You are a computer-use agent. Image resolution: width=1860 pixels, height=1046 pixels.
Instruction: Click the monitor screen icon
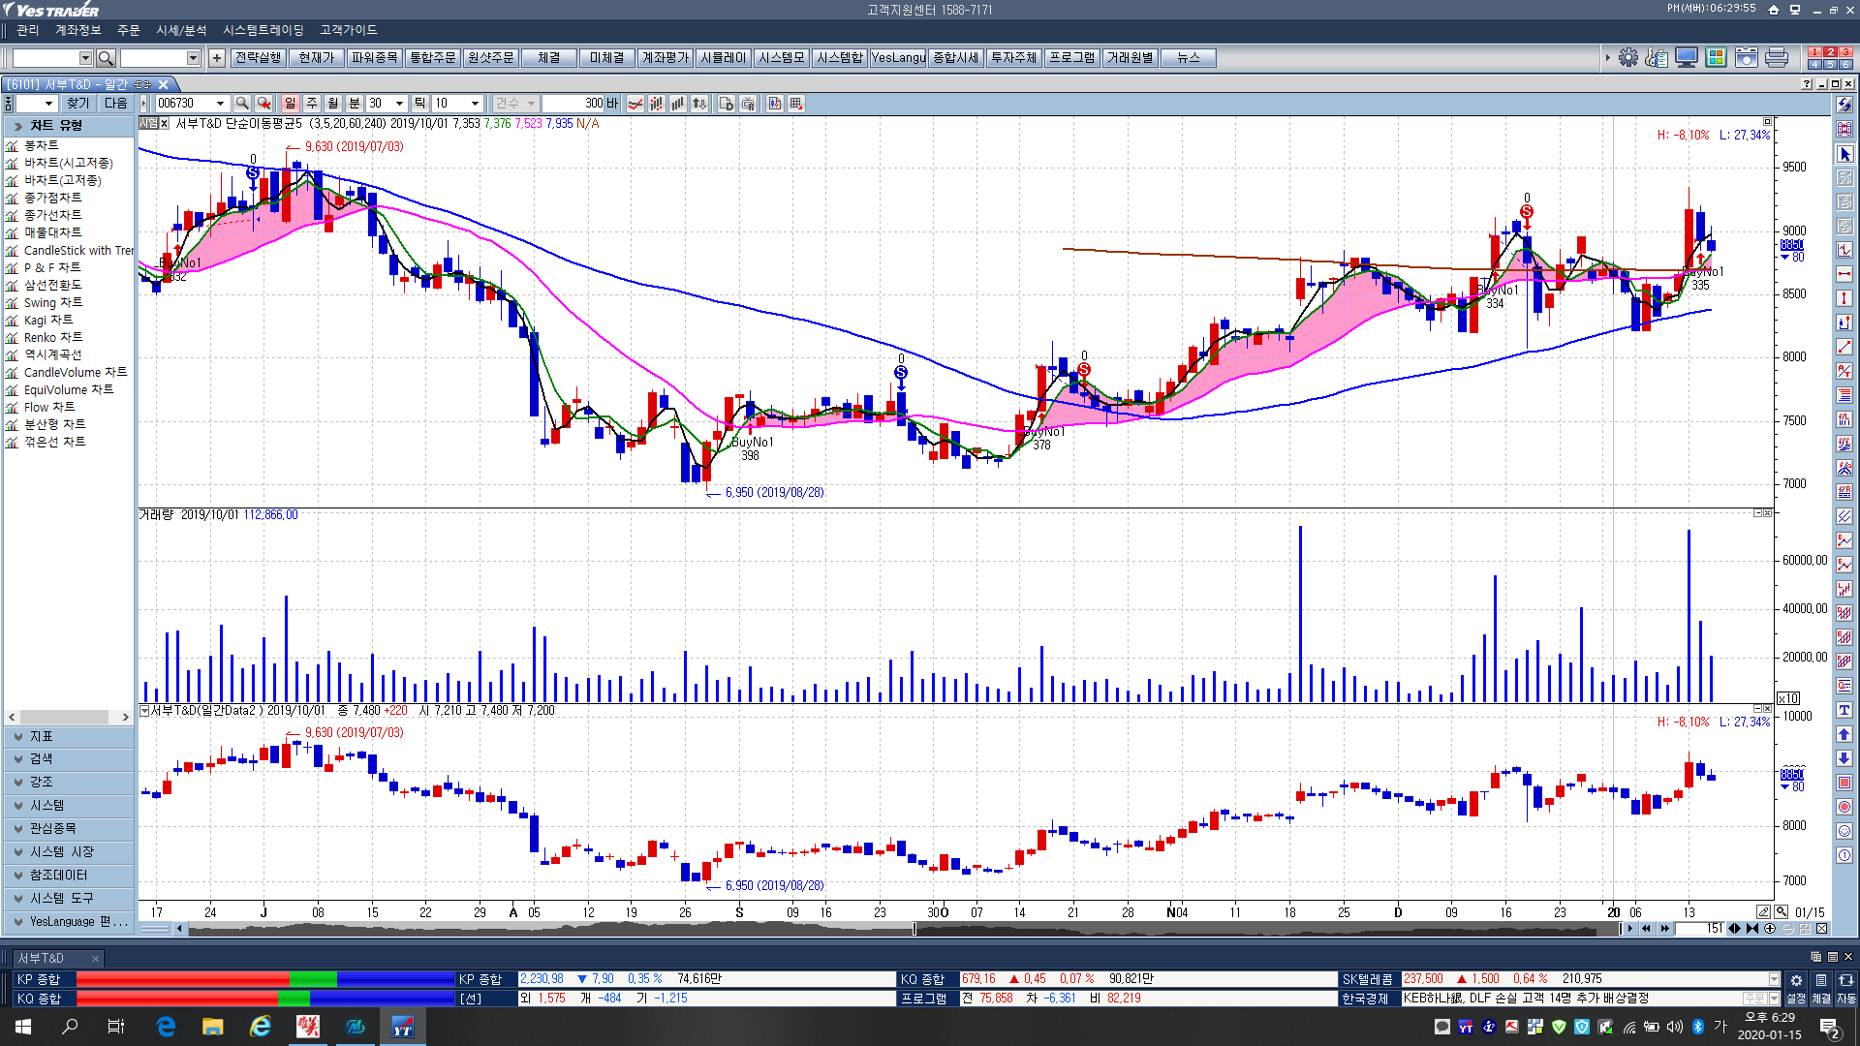[1687, 58]
